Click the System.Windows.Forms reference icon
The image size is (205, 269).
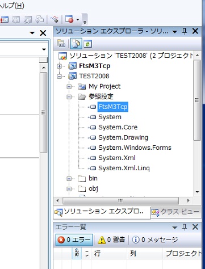coord(92,148)
